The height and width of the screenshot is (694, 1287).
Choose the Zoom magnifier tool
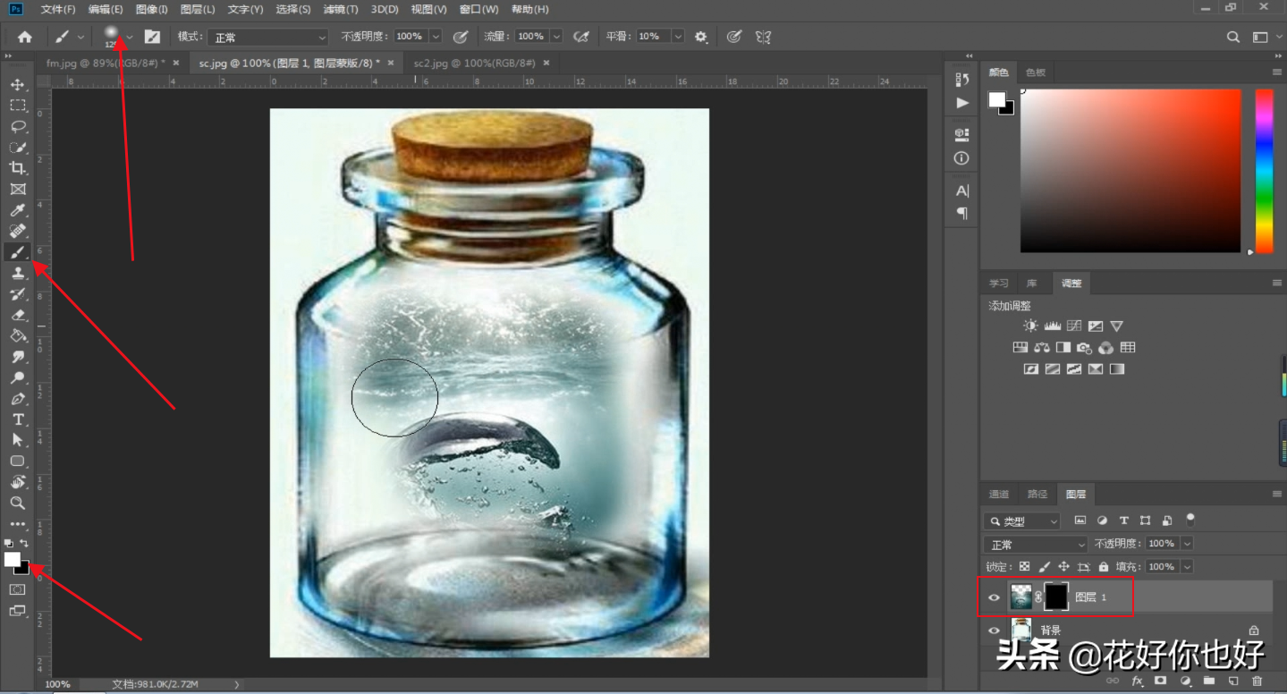17,504
